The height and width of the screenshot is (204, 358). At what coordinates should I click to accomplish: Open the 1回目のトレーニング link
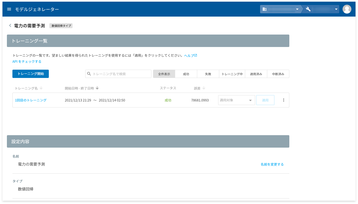click(x=31, y=100)
